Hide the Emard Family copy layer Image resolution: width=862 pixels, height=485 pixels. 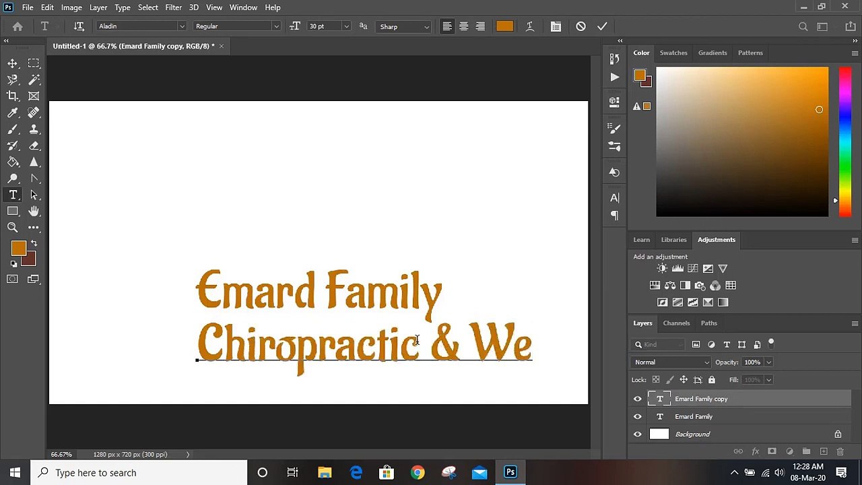pos(638,399)
